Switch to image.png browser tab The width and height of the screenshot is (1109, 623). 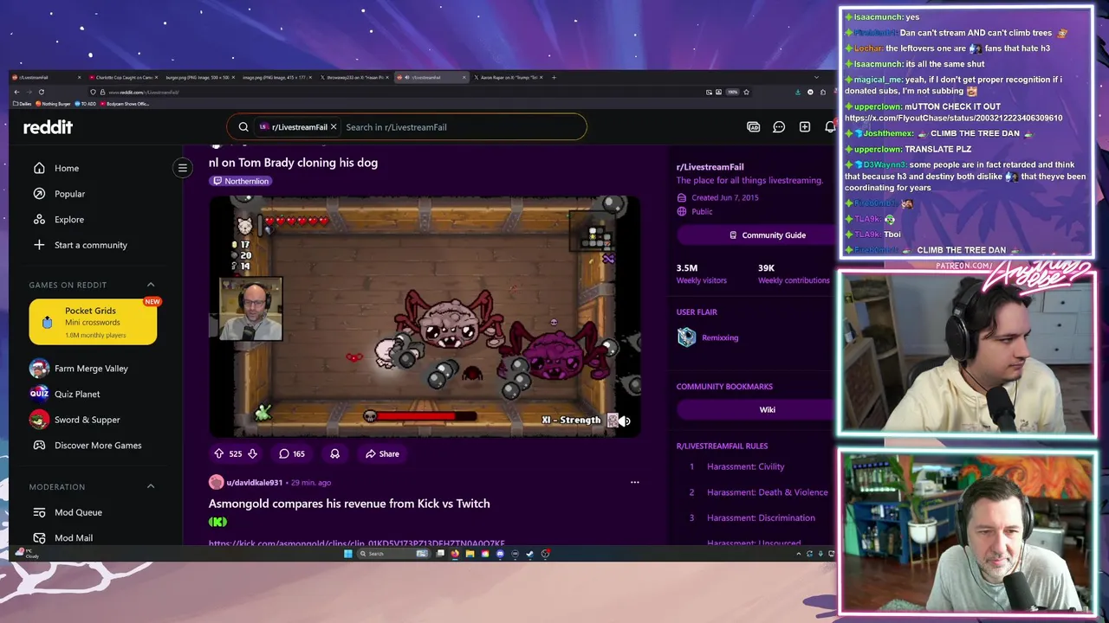pos(276,77)
